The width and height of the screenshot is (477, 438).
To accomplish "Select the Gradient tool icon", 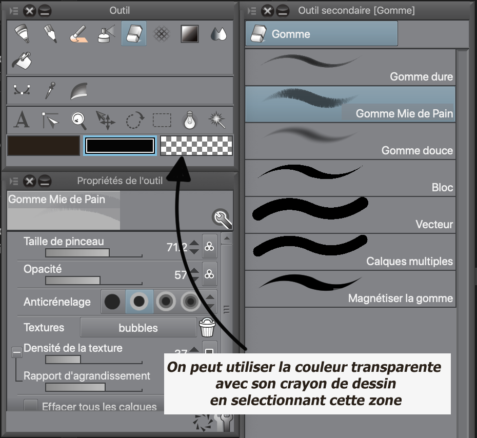I will [189, 34].
